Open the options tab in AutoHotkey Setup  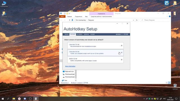click(86, 34)
